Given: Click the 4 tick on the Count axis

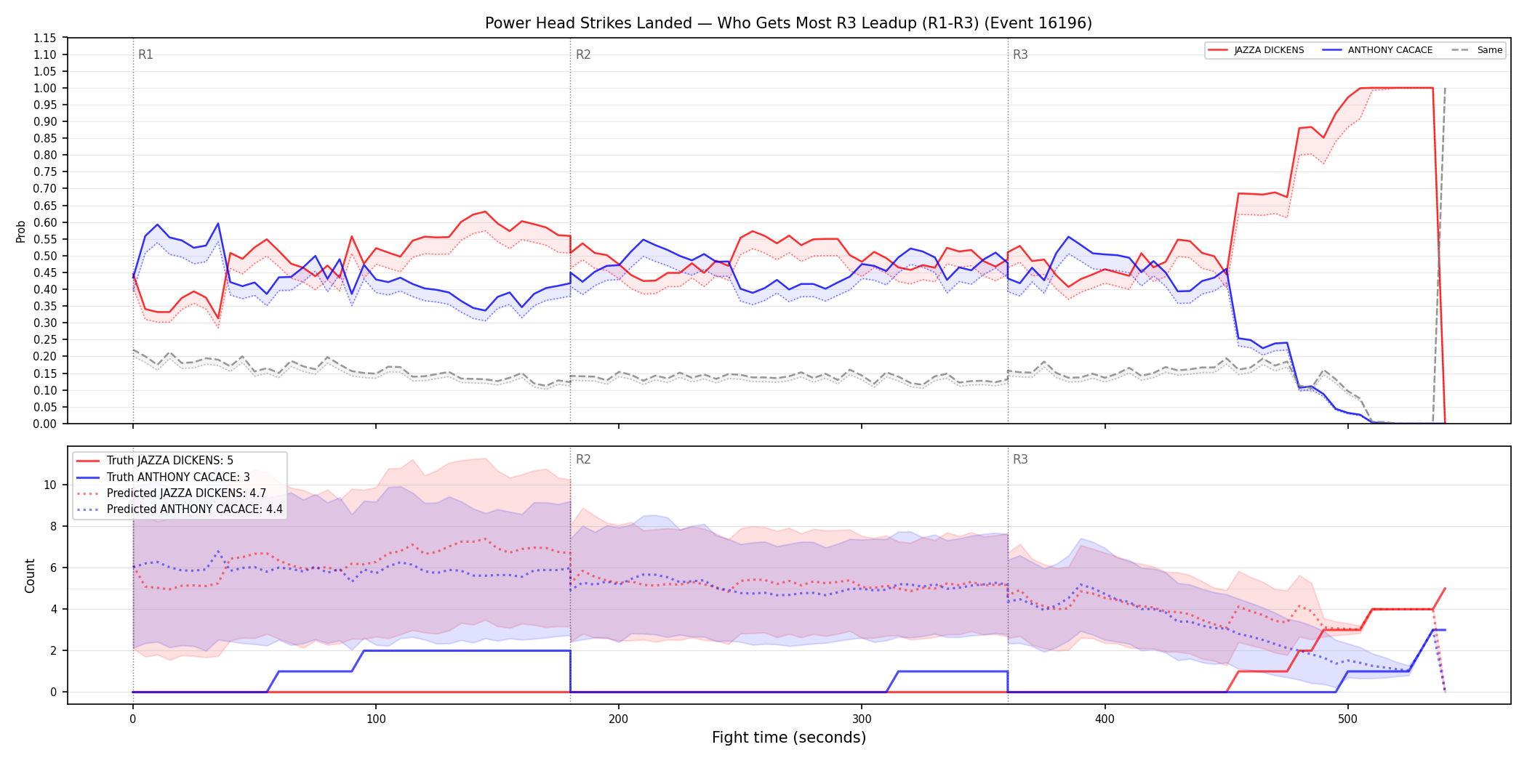Looking at the screenshot, I should (53, 609).
